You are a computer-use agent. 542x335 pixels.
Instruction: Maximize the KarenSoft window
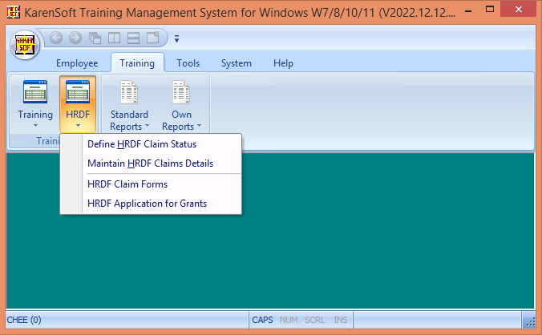pos(490,10)
